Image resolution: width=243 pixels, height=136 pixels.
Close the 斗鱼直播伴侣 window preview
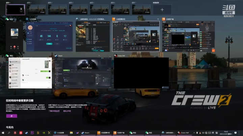click(x=158, y=19)
